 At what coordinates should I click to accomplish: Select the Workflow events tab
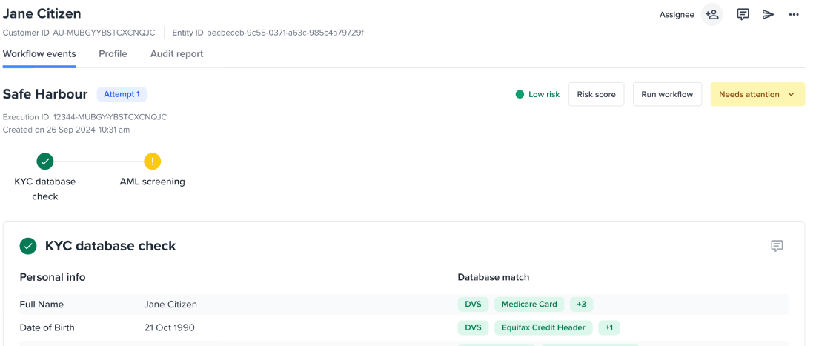coord(39,54)
